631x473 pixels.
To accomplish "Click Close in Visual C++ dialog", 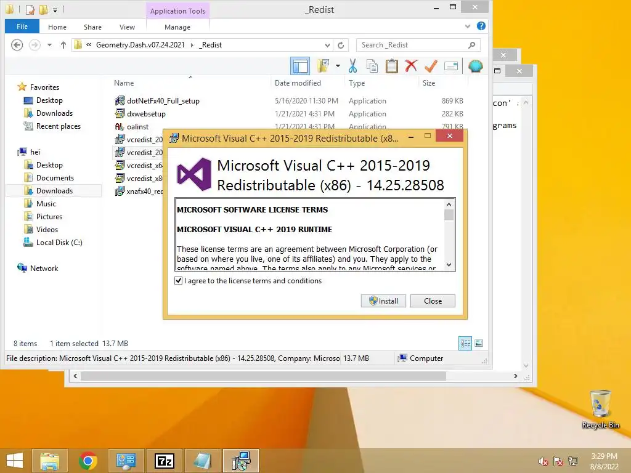I will [433, 301].
